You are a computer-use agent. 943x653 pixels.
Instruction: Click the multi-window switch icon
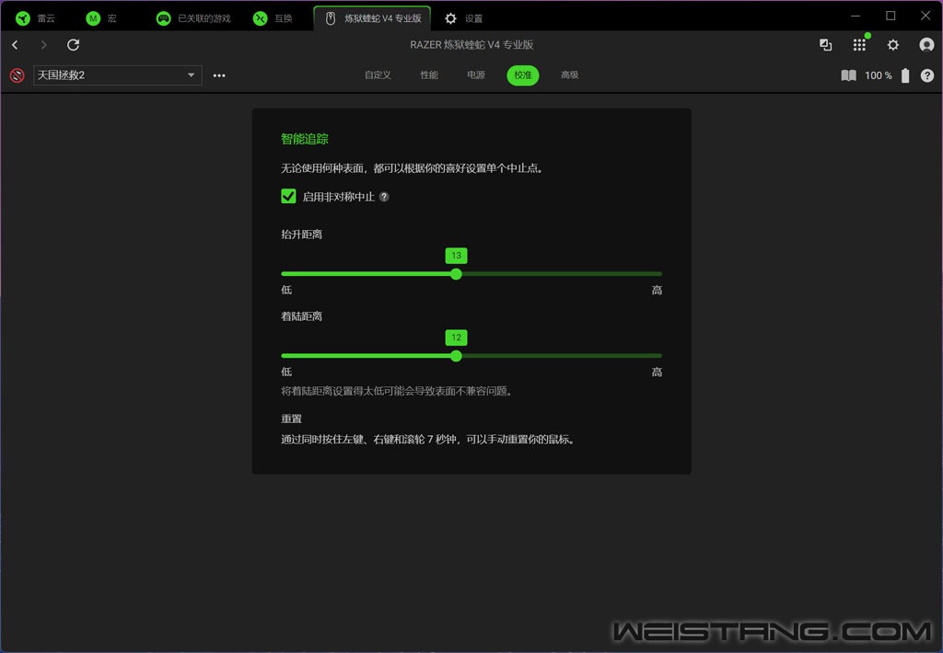[x=825, y=45]
